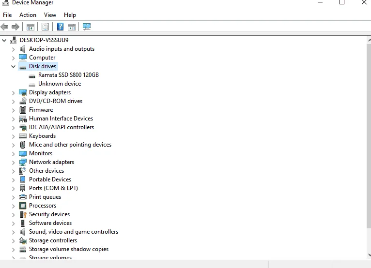Expand Audio inputs and outputs
The image size is (371, 268).
click(x=13, y=49)
